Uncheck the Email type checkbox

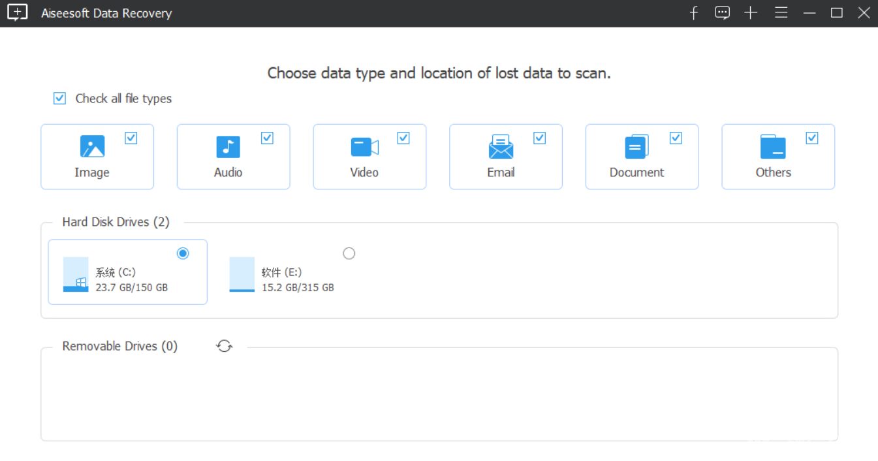pyautogui.click(x=540, y=138)
